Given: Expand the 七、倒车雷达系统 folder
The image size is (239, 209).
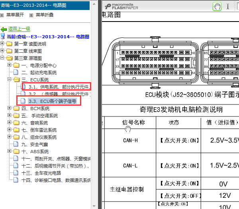Looking at the screenshot, I should click(9, 130).
